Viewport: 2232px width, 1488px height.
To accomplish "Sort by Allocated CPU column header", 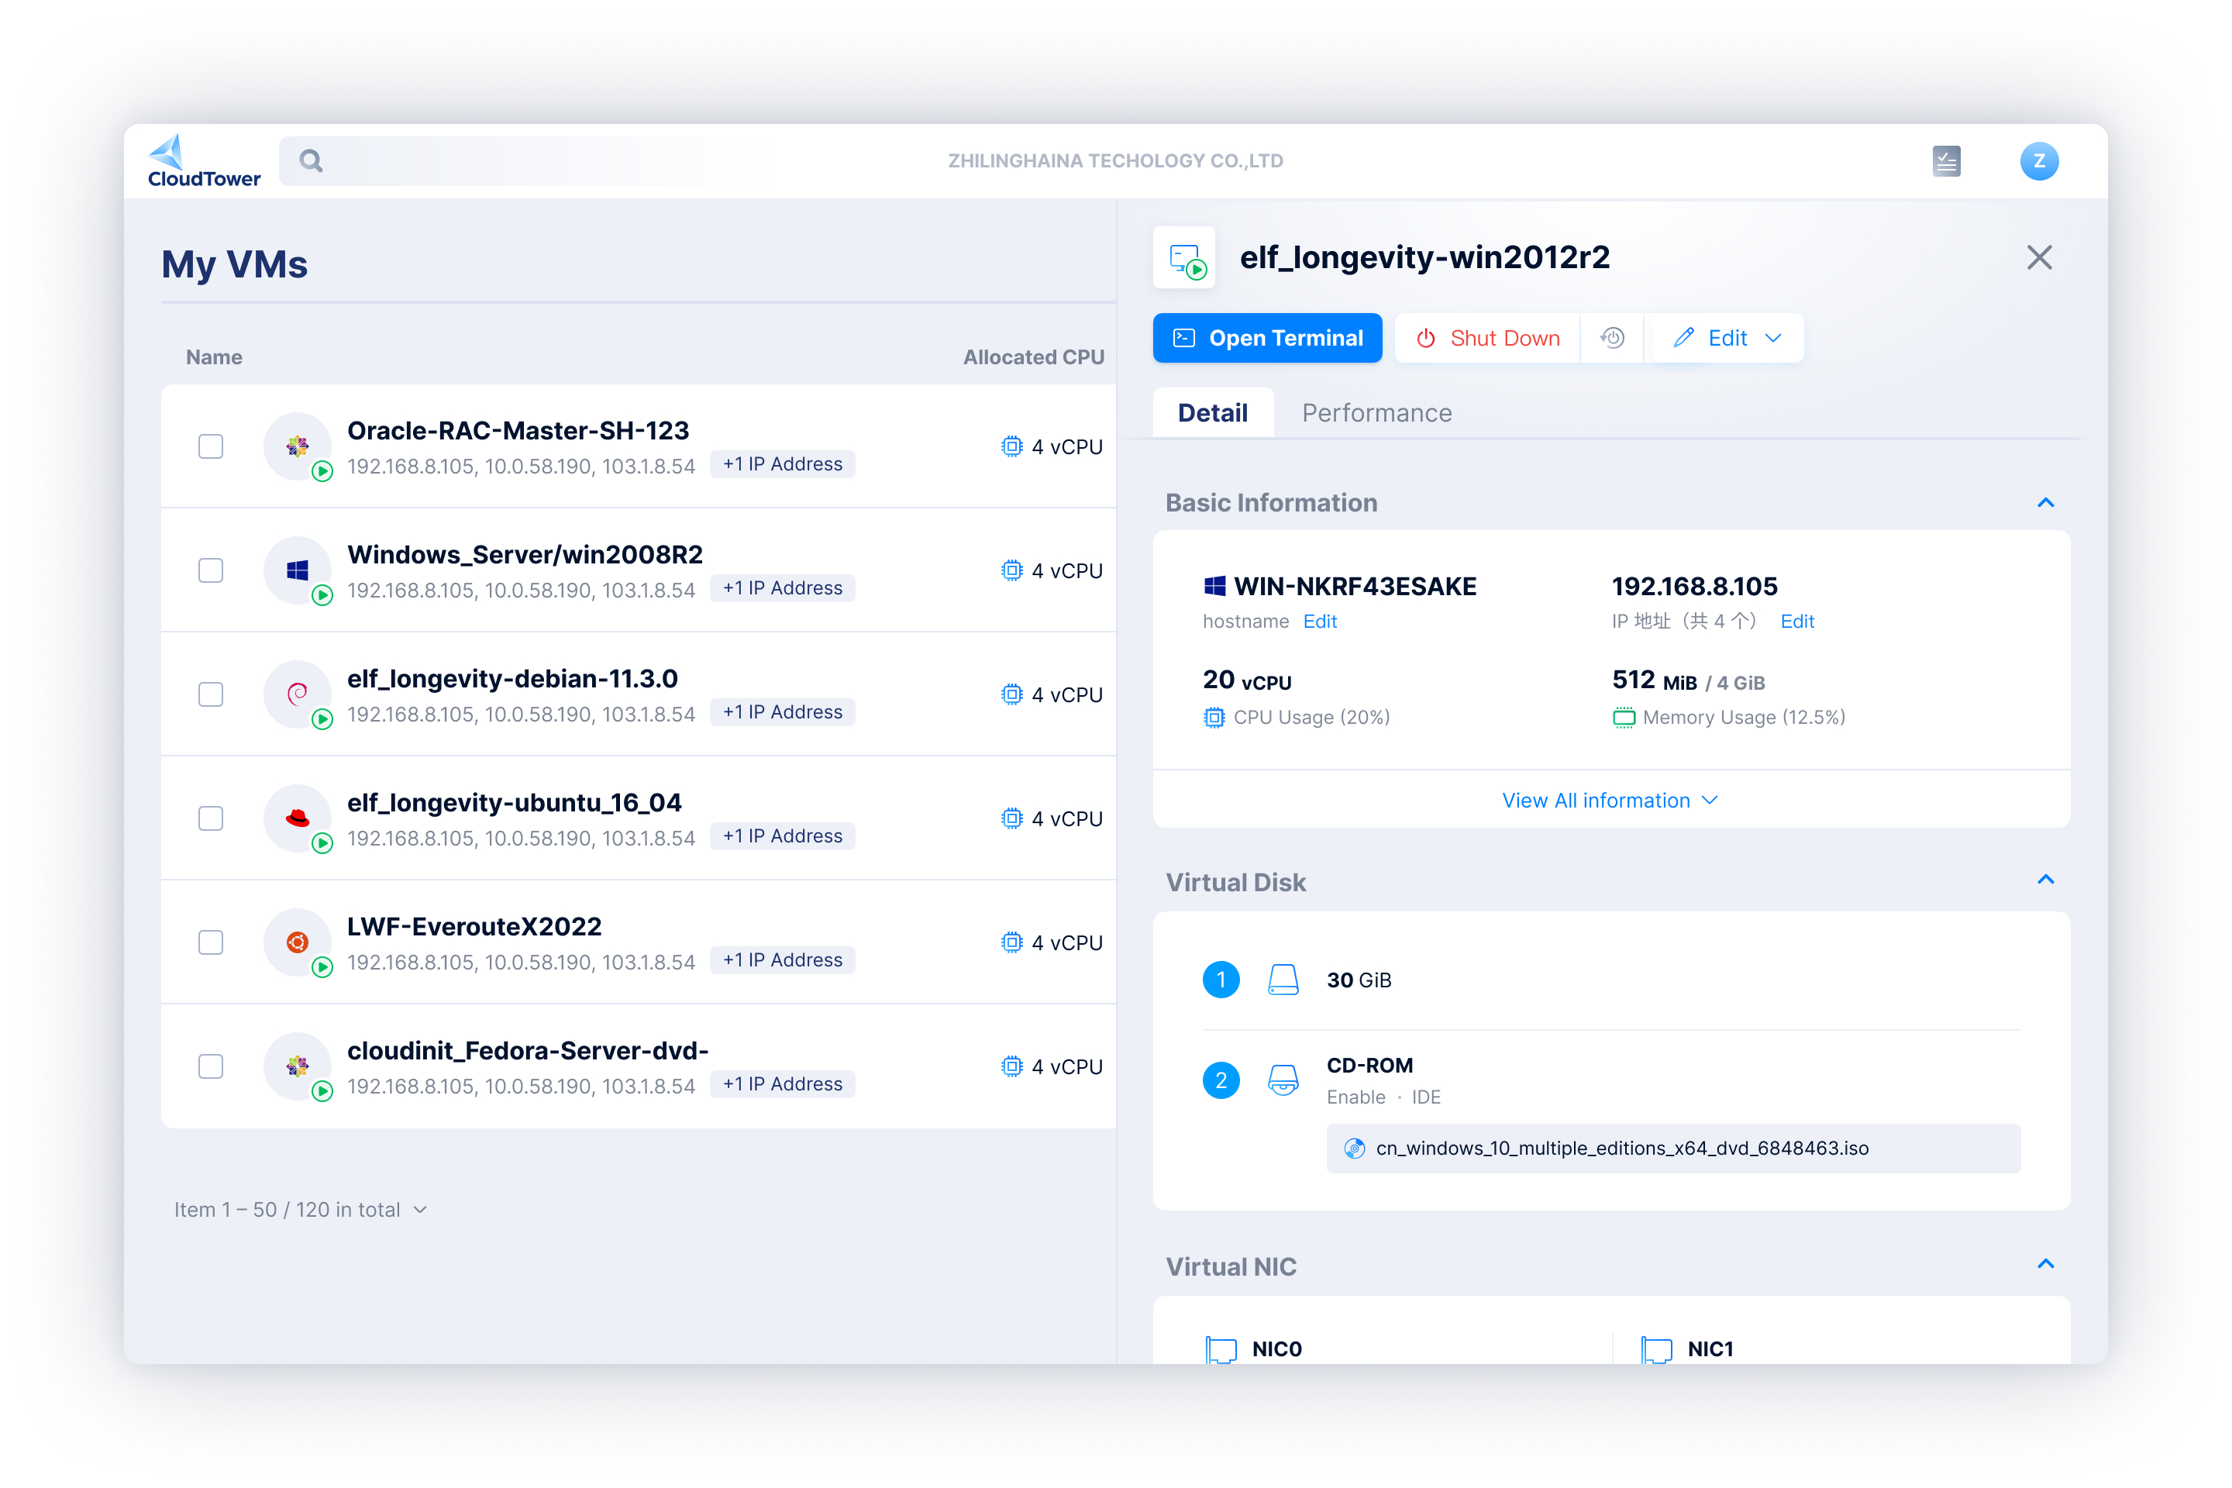I will 1033,358.
